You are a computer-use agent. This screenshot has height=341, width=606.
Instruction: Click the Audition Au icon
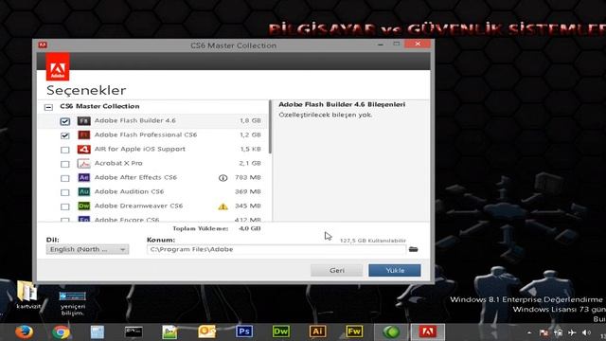pyautogui.click(x=84, y=191)
